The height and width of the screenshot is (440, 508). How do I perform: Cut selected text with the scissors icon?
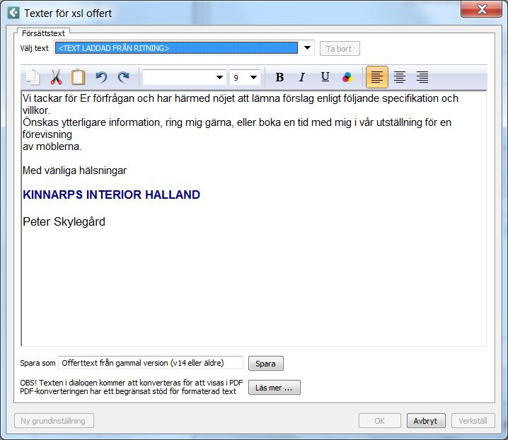[56, 77]
